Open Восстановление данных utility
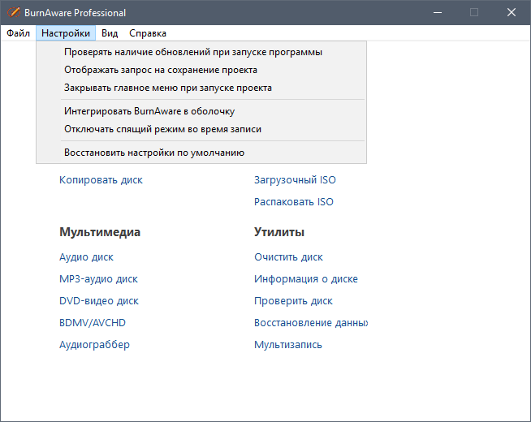The image size is (531, 422). (311, 323)
